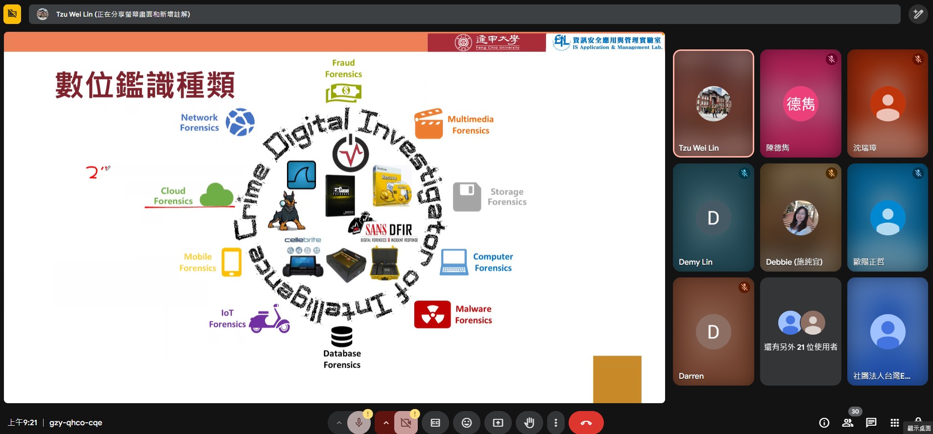Click the muted mic icon on Darren's tile
Viewport: 933px width, 434px height.
tap(744, 287)
